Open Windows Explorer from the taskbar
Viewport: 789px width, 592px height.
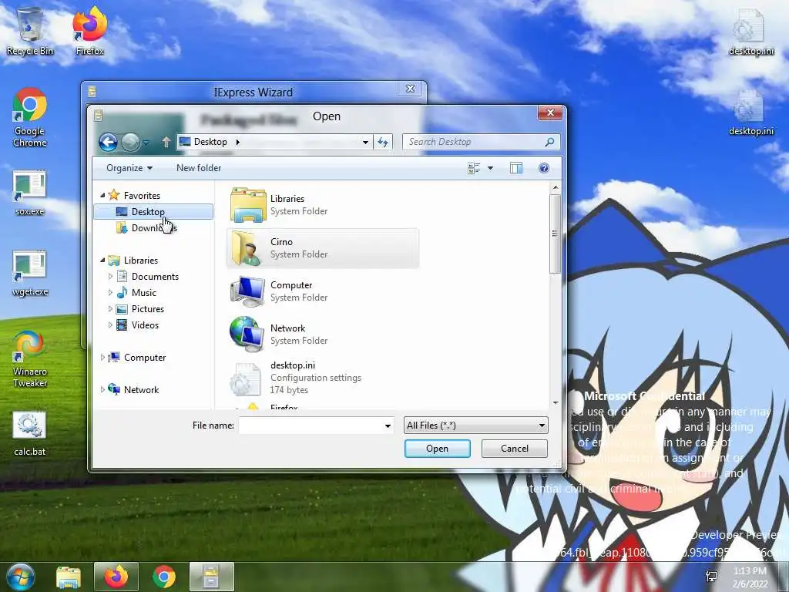coord(69,577)
